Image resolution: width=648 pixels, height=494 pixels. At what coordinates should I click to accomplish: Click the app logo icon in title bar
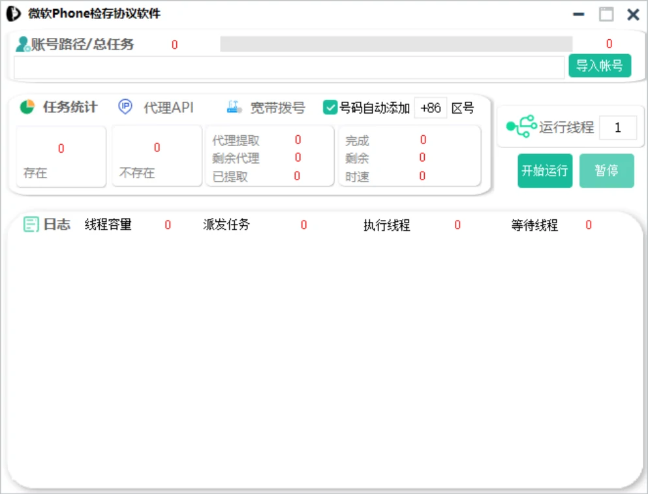13,13
